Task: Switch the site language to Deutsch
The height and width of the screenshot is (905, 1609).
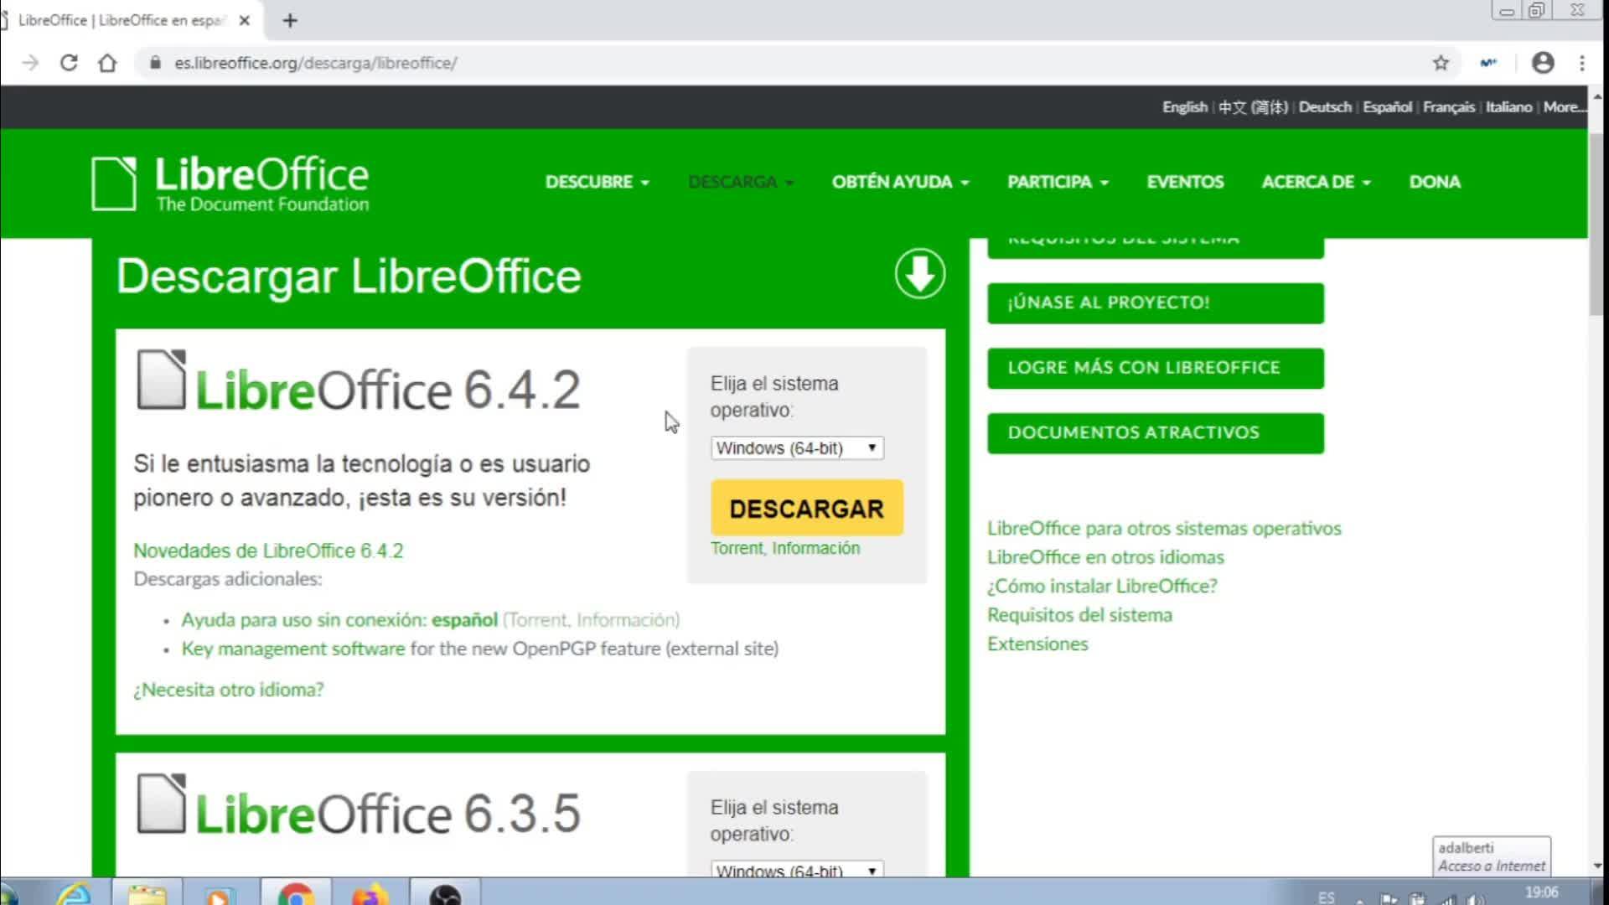Action: 1325,107
